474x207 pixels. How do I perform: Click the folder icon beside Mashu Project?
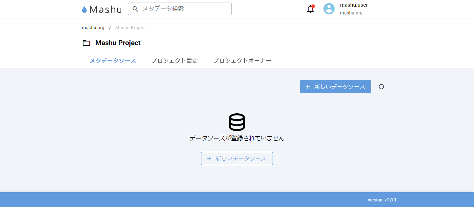(x=86, y=43)
